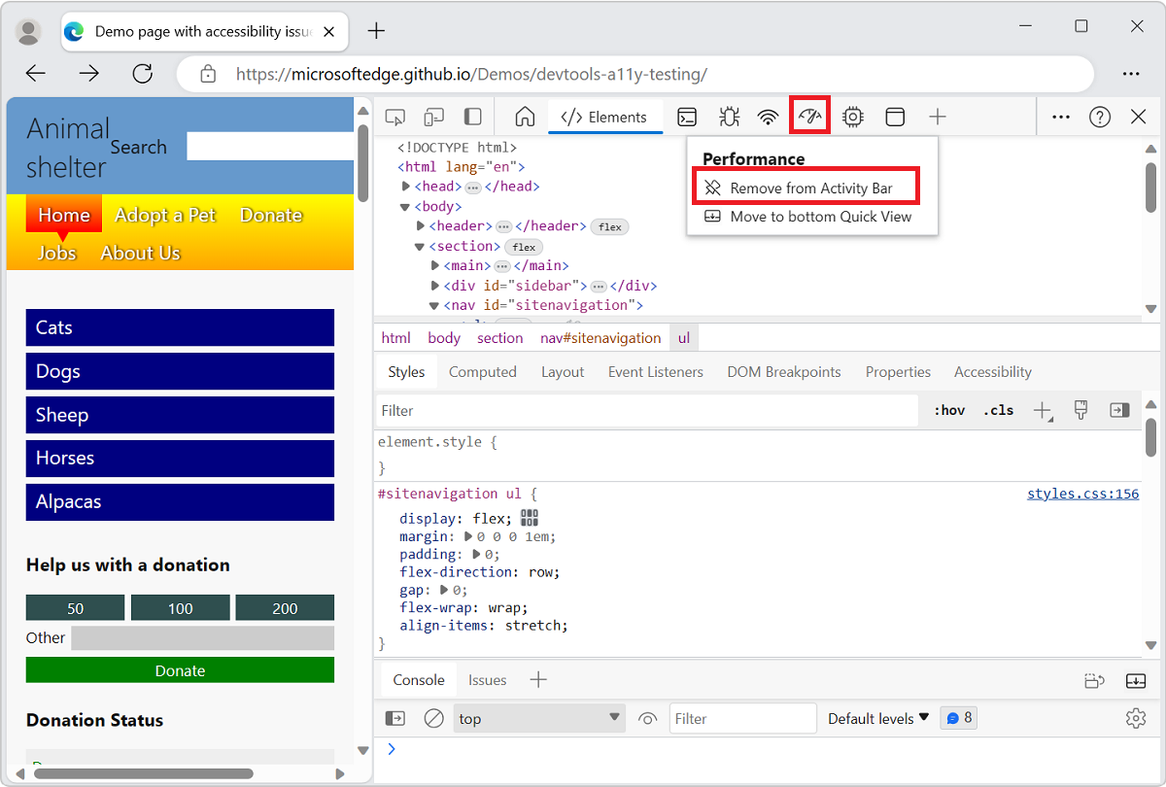Select Remove from Activity Bar menu item

pos(806,185)
